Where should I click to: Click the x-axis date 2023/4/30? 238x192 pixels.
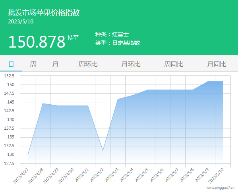[x=66, y=176]
